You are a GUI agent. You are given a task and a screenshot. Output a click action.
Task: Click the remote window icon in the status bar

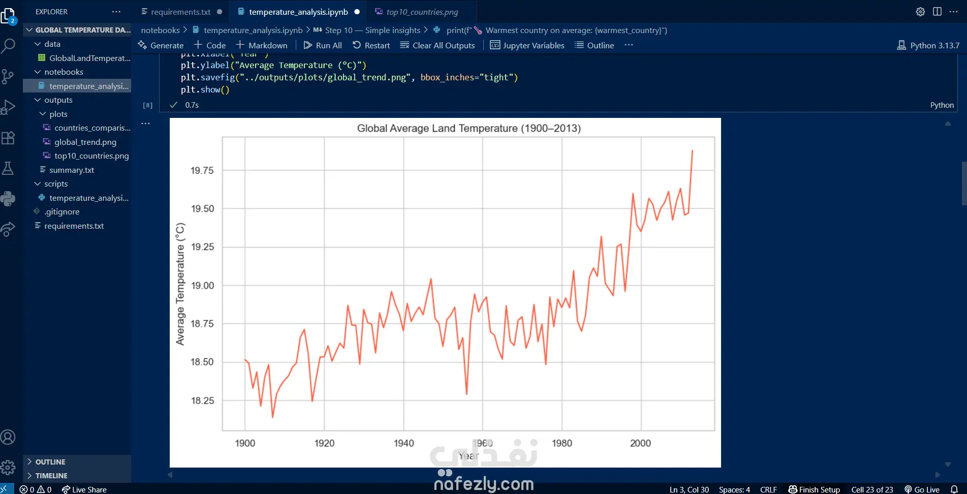5,489
